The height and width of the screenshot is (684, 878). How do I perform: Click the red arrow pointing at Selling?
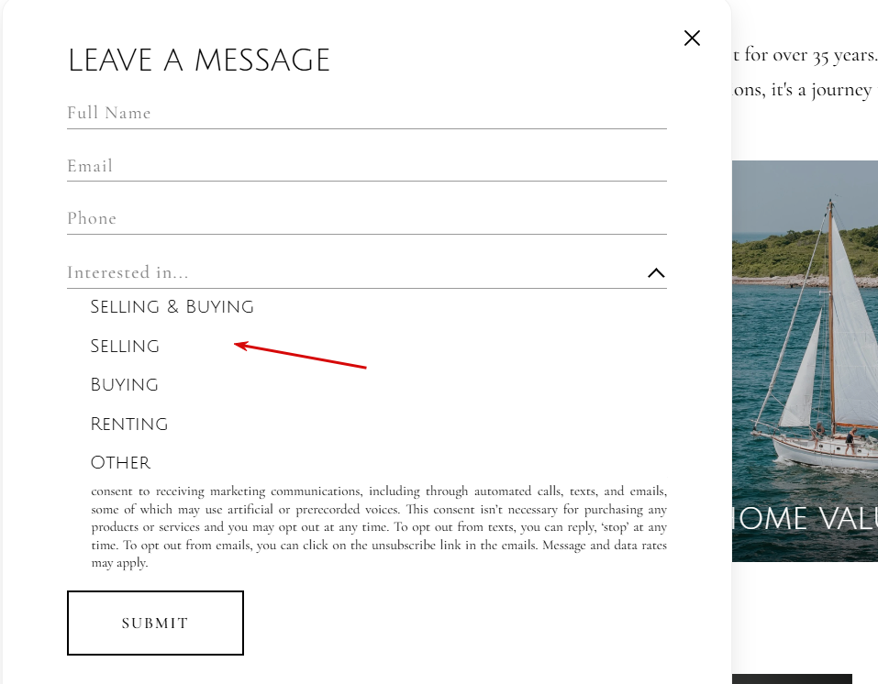point(300,355)
